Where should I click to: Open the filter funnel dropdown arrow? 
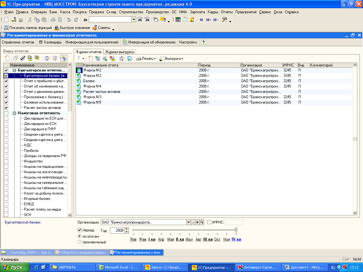83,59
